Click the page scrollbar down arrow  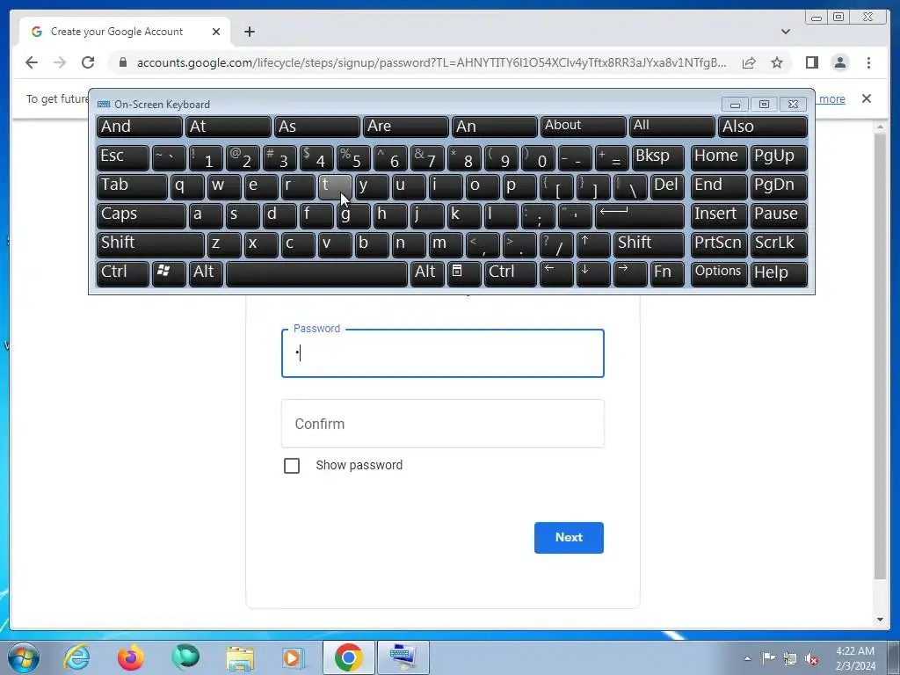point(880,620)
